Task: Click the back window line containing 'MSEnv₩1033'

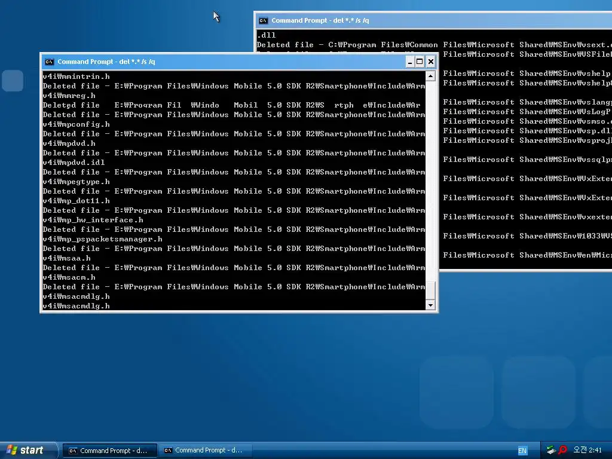Action: pyautogui.click(x=527, y=236)
